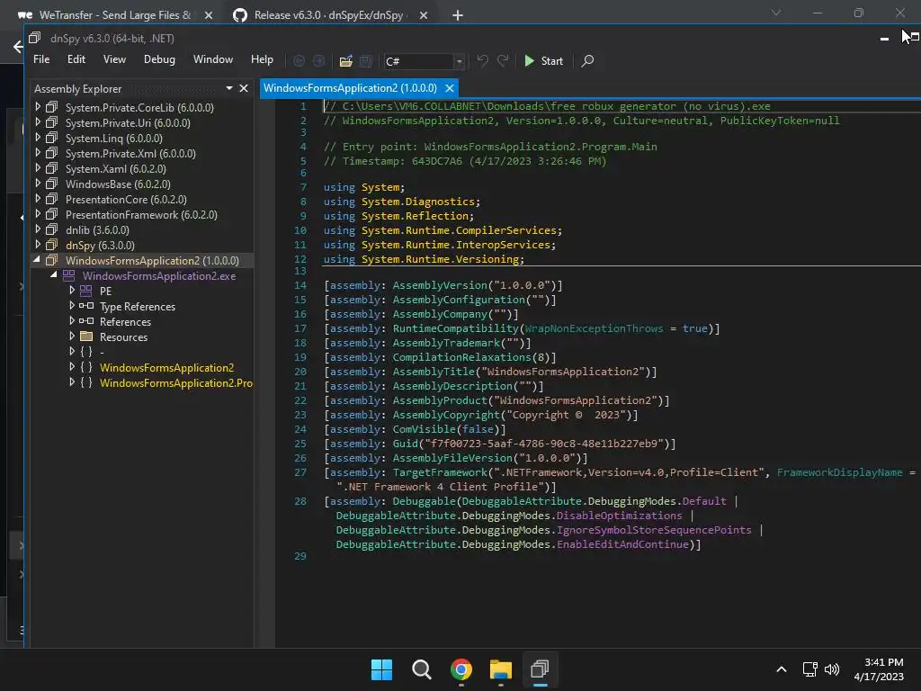Viewport: 921px width, 691px height.
Task: Click the browser back arrow
Action: pyautogui.click(x=18, y=47)
